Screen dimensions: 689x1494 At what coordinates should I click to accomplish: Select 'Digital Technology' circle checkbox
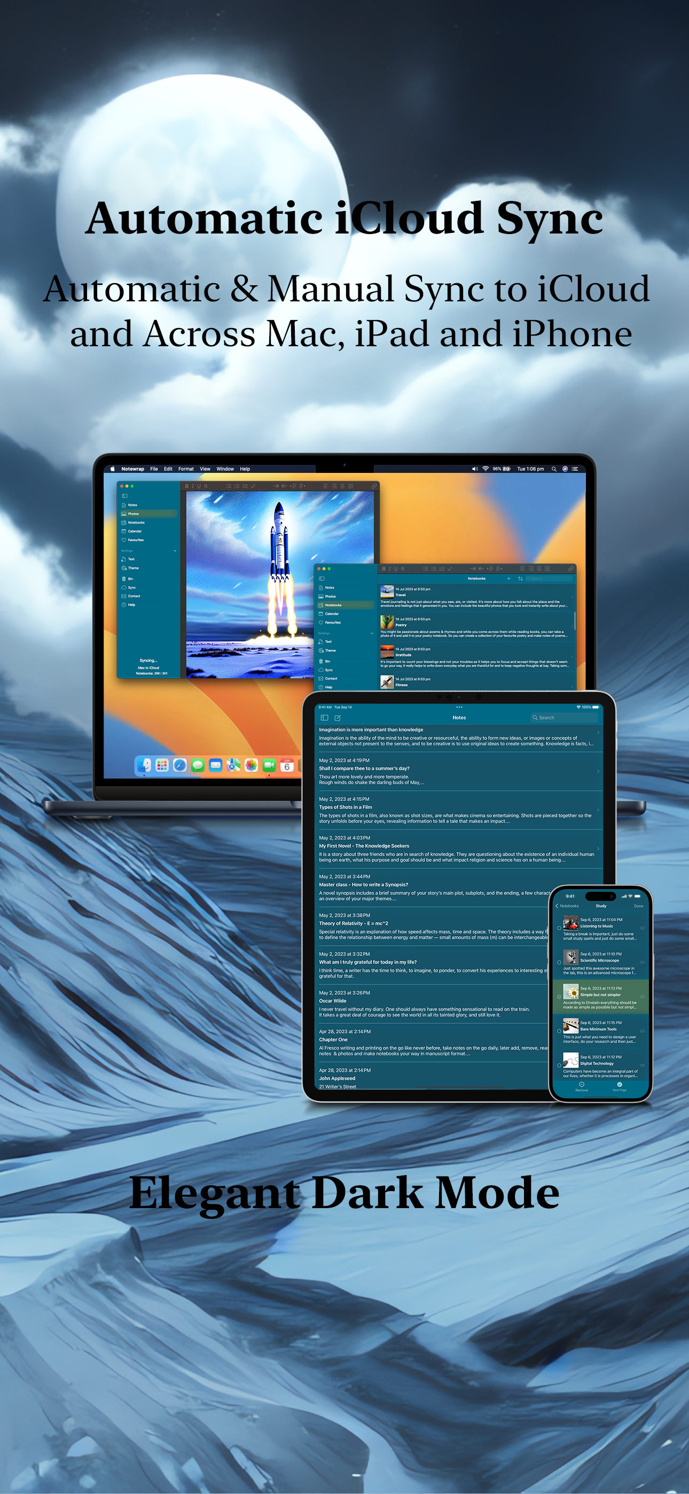(559, 1065)
